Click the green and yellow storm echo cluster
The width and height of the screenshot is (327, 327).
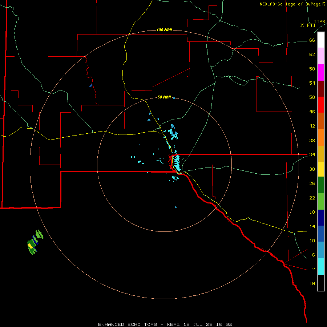(x=35, y=242)
